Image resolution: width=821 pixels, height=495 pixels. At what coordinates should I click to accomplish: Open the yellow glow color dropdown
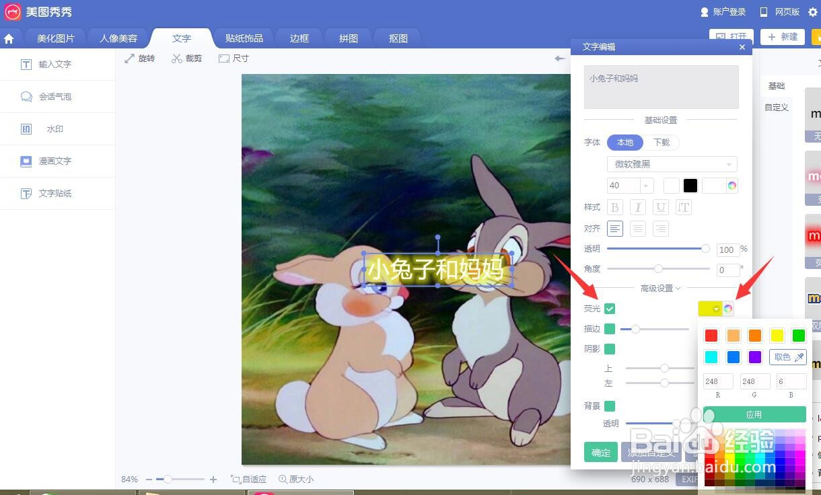pos(710,309)
